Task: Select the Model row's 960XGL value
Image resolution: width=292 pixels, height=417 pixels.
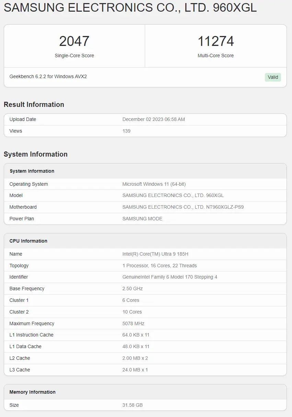Action: (x=173, y=195)
